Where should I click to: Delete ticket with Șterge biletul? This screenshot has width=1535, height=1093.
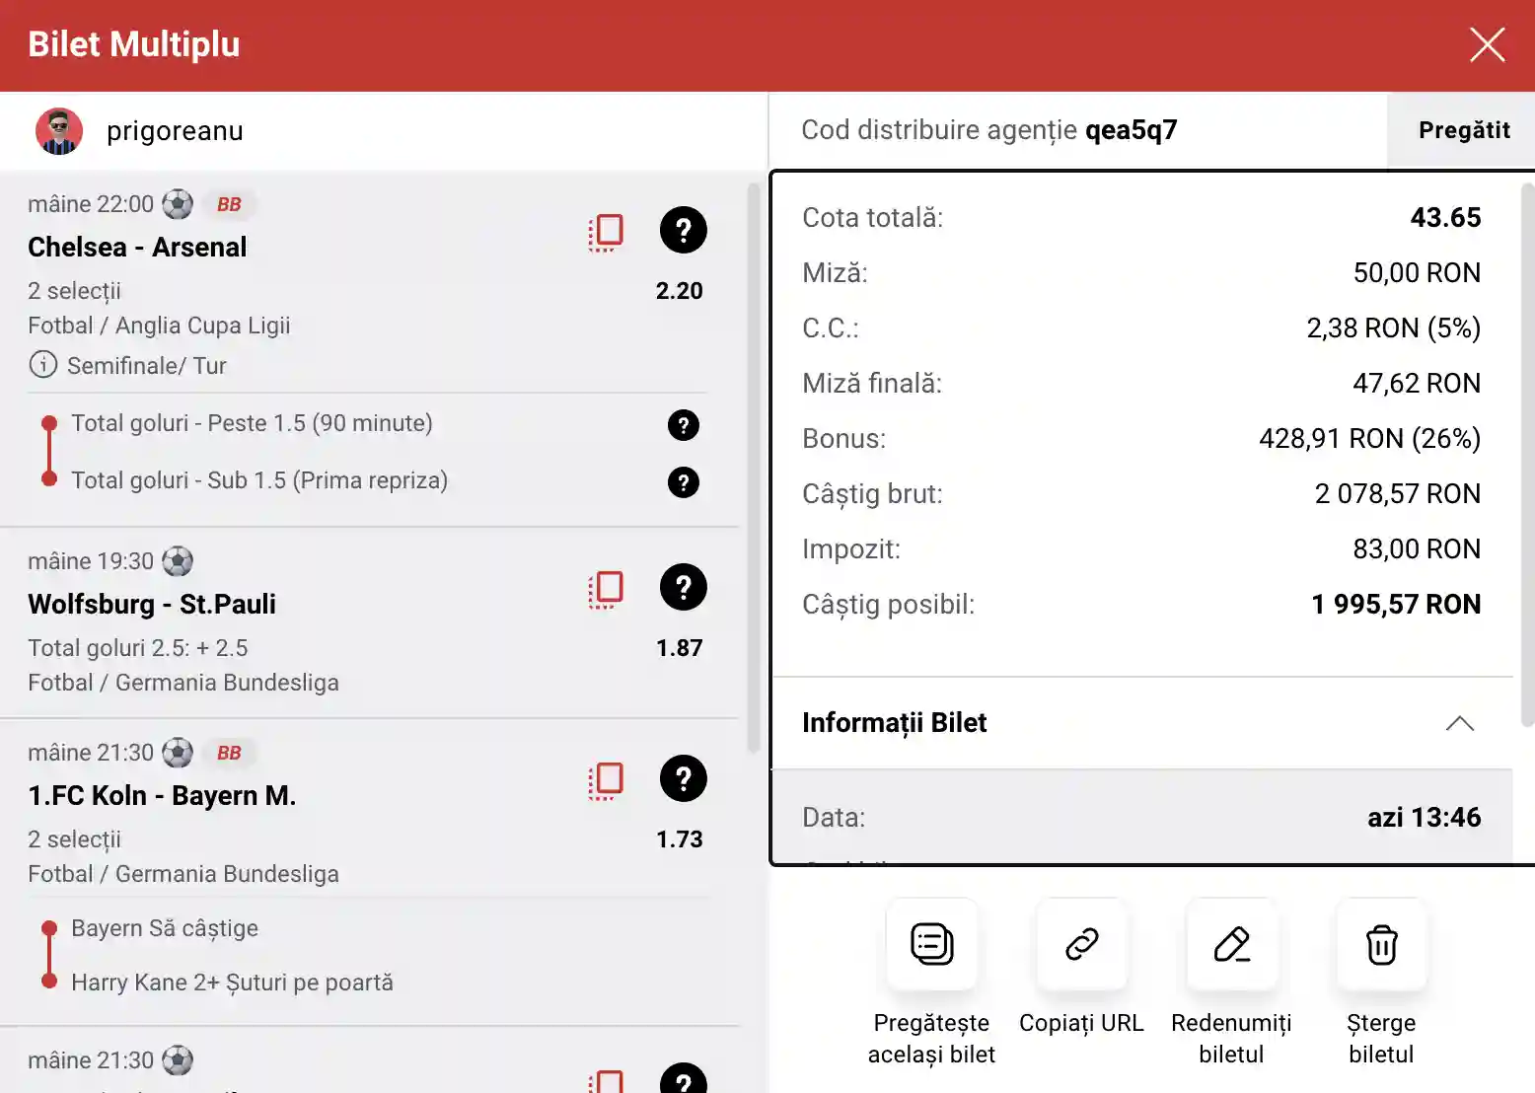point(1381,945)
